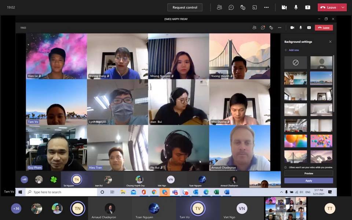
Task: Open the participants list in top toolbar
Action: point(219,7)
